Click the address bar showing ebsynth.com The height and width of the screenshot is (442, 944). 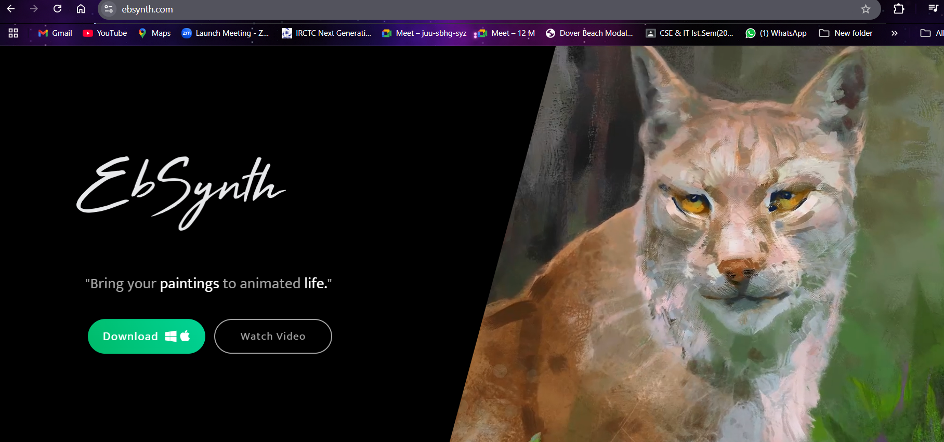point(468,9)
